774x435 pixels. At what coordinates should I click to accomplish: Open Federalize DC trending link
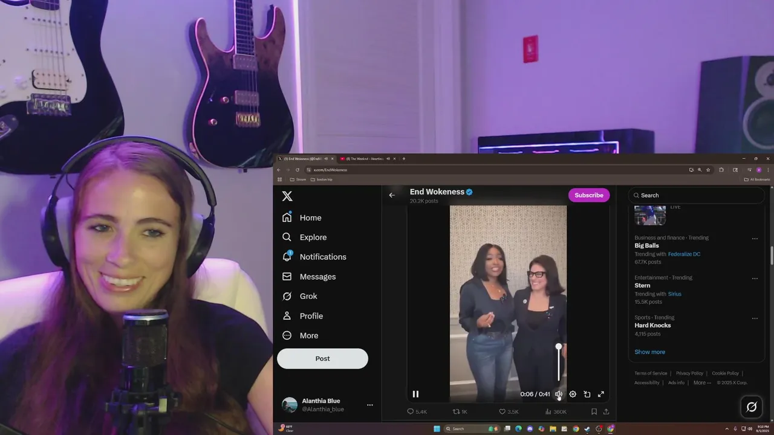pos(684,254)
